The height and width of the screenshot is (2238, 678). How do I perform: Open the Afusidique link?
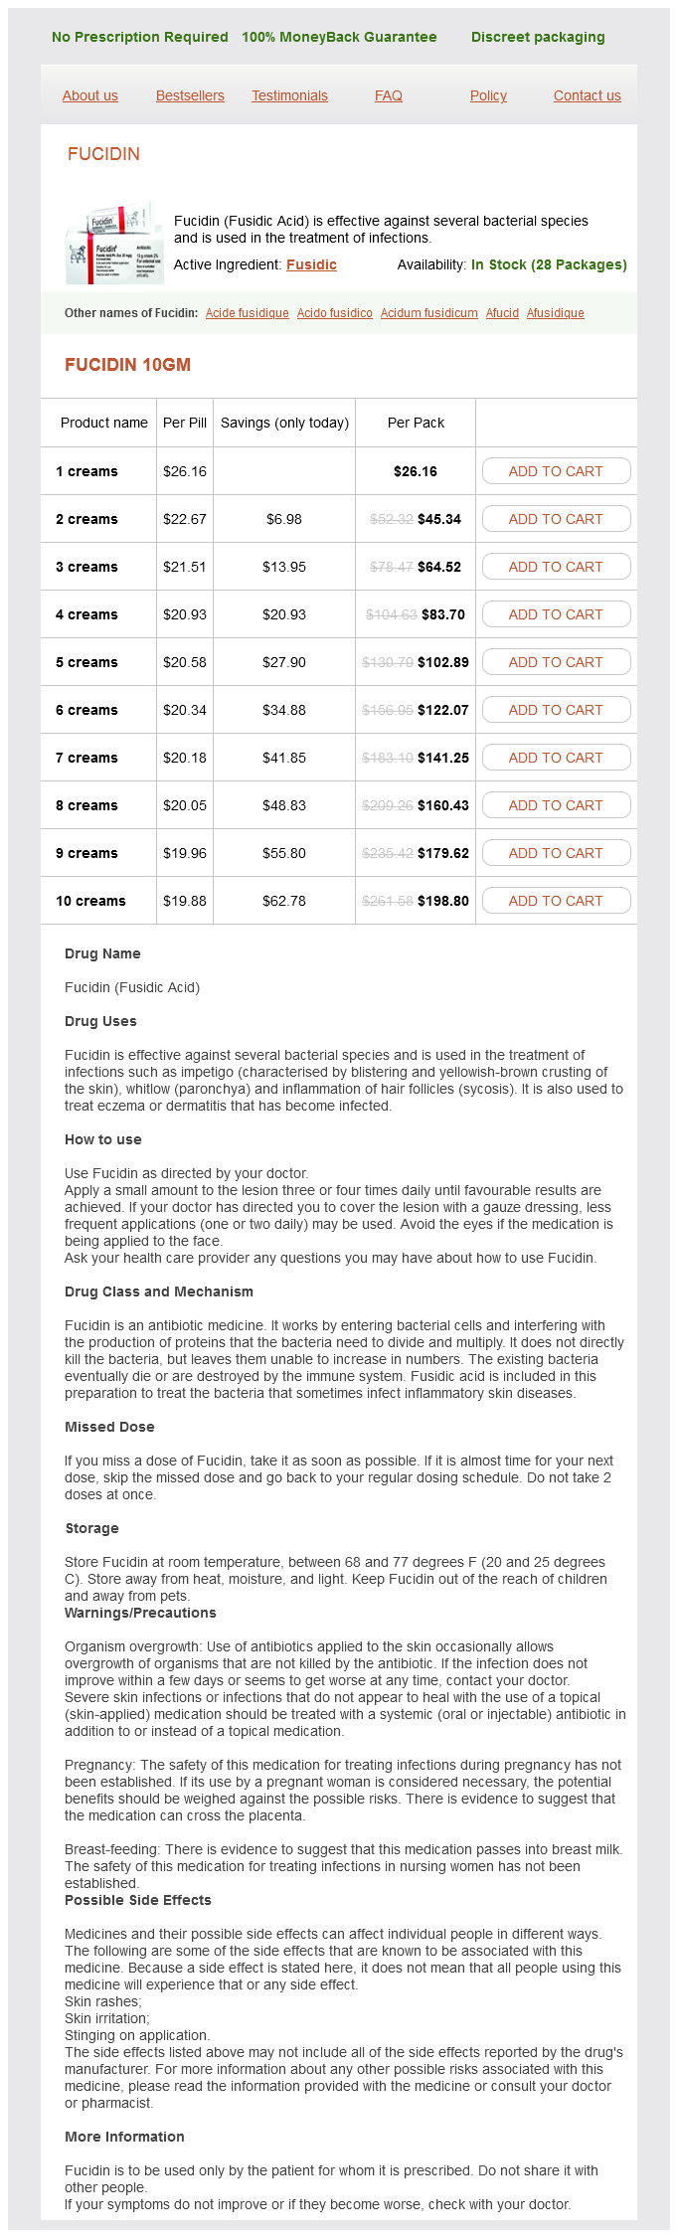(x=556, y=313)
